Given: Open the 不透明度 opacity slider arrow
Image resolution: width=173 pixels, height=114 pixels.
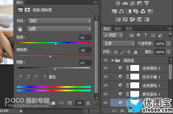Looking at the screenshot, I should 168,44.
